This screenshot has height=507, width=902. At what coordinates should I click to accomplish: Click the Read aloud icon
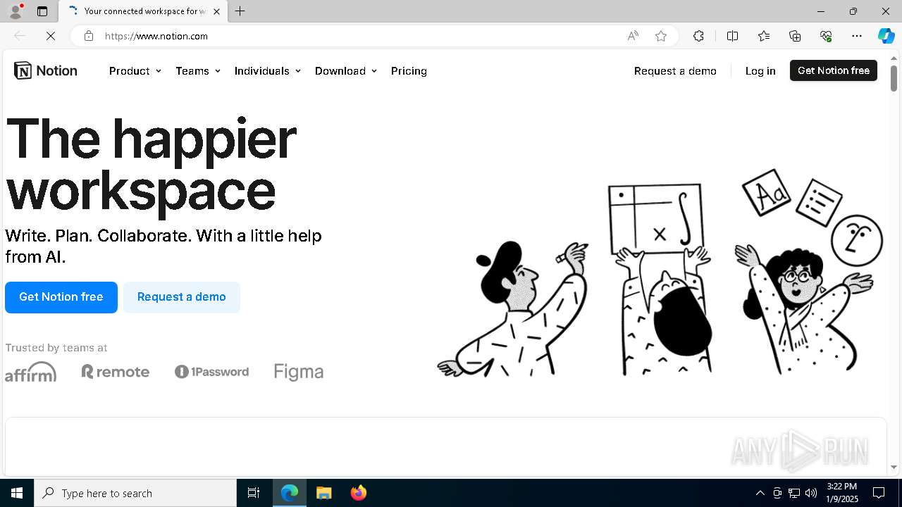click(x=633, y=36)
